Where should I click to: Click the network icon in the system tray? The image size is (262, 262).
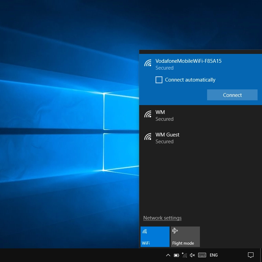[185, 255]
